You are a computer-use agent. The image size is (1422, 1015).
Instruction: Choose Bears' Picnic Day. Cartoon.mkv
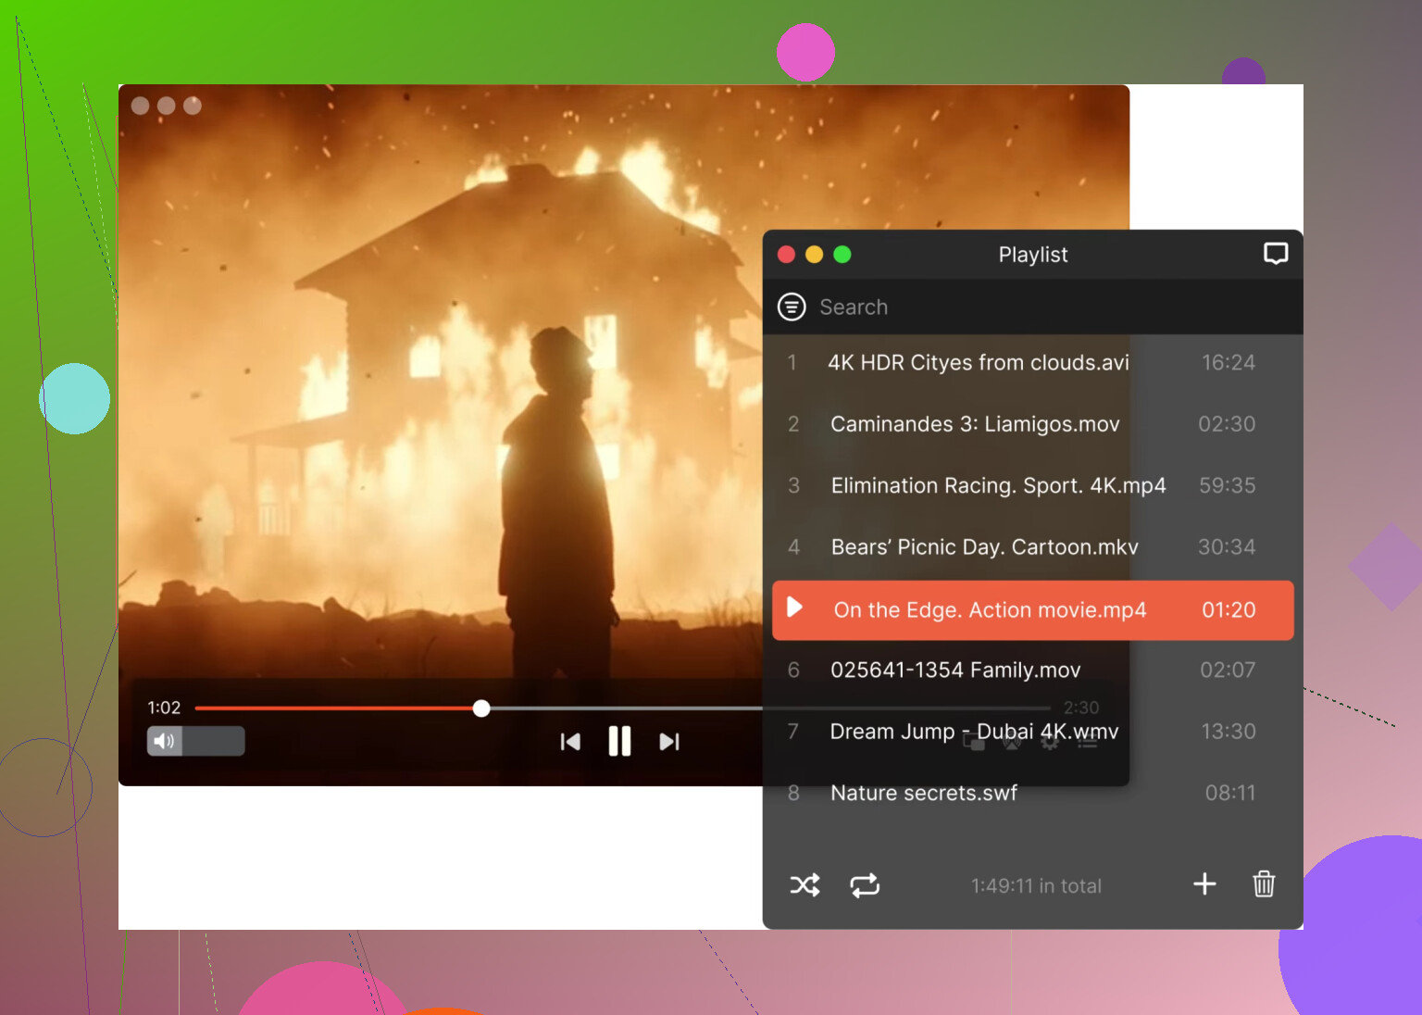984,547
